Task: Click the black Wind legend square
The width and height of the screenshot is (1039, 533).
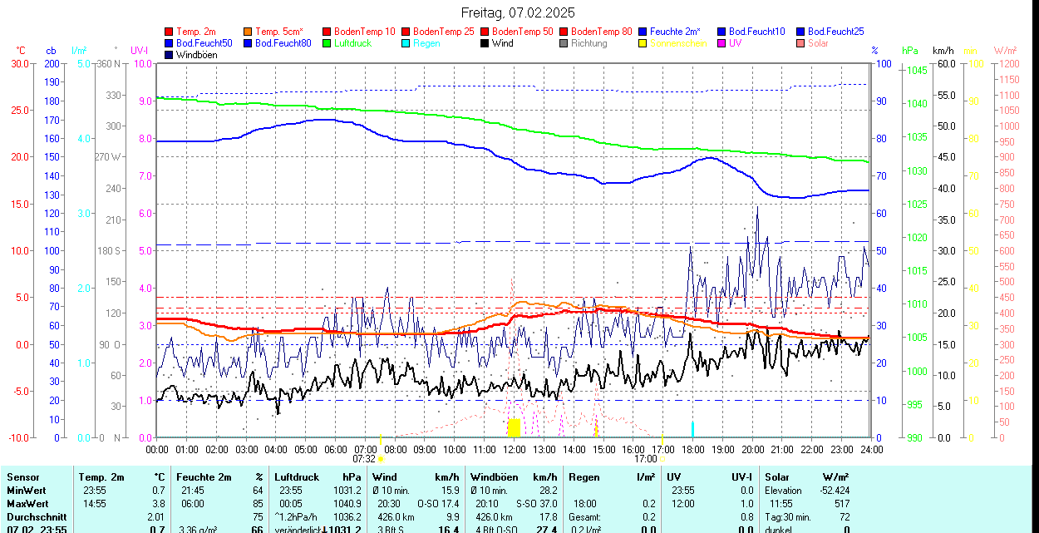Action: tap(485, 43)
